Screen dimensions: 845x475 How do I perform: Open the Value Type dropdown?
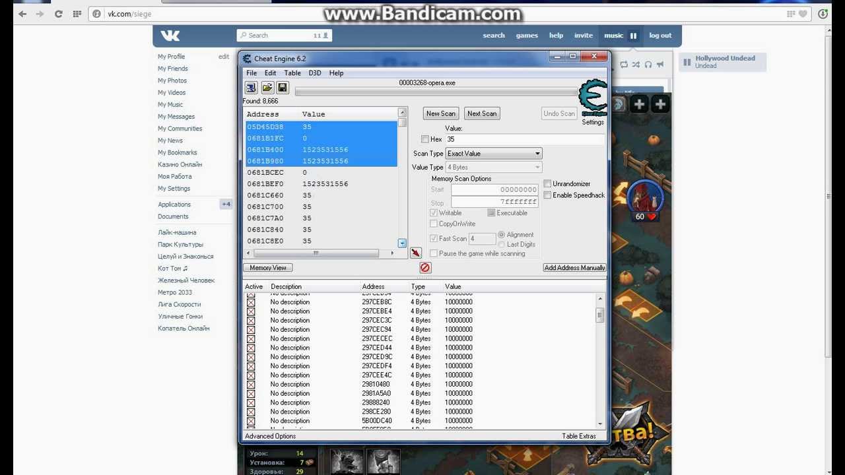[537, 167]
